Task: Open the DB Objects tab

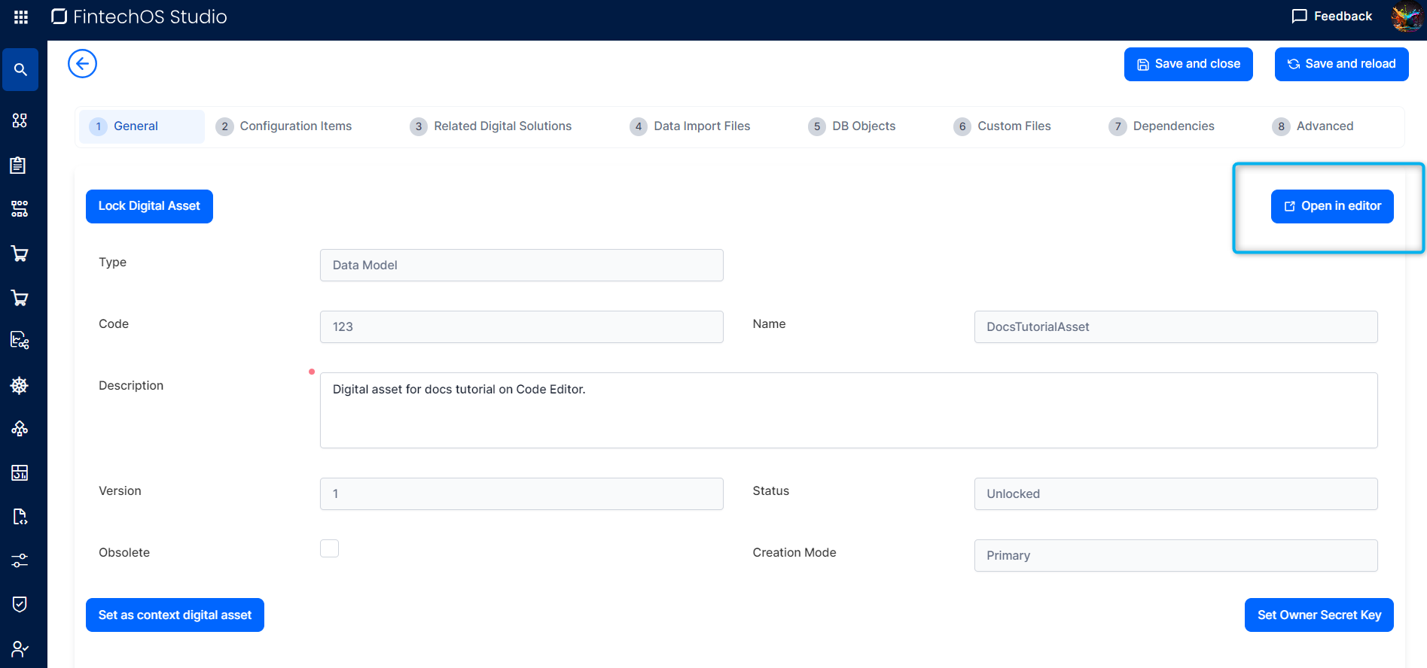Action: click(x=863, y=126)
